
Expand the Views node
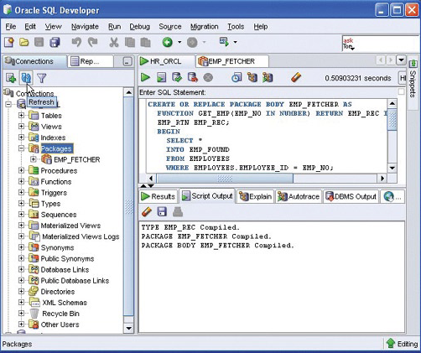click(x=21, y=127)
